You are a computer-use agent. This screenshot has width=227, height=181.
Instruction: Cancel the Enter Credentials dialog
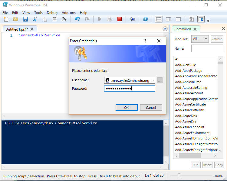pyautogui.click(x=151, y=107)
